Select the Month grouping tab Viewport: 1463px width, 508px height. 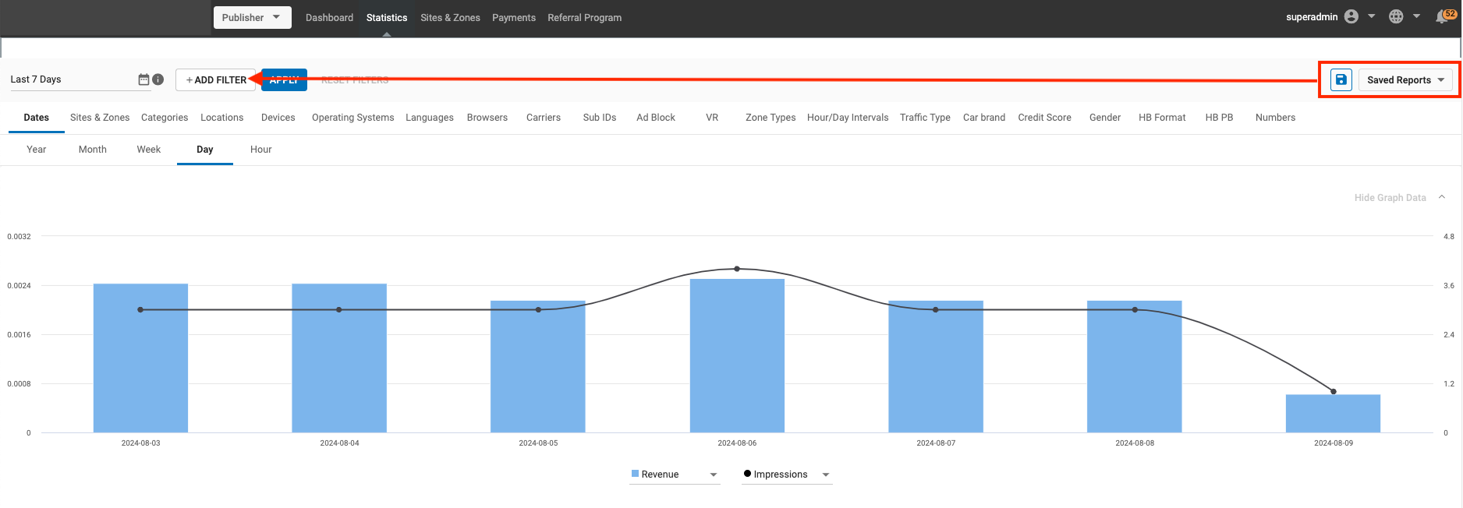[x=92, y=150]
